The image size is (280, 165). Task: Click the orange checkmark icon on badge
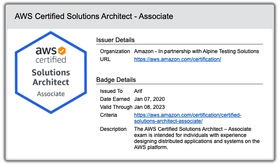coord(62,51)
